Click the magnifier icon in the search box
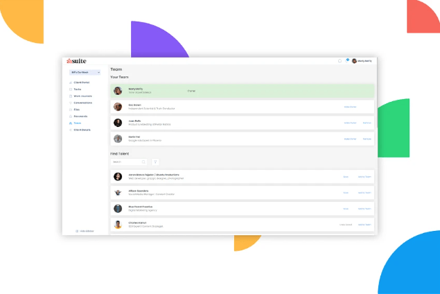 (143, 162)
